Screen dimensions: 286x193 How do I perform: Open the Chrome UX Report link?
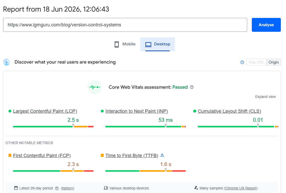(x=241, y=188)
